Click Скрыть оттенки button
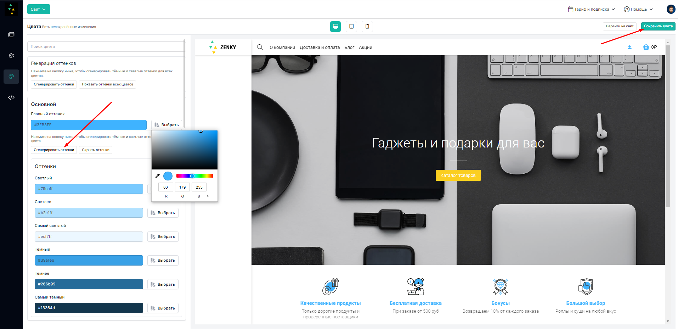This screenshot has height=329, width=678. tap(96, 150)
